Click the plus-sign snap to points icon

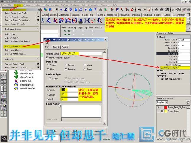coord(61,10)
